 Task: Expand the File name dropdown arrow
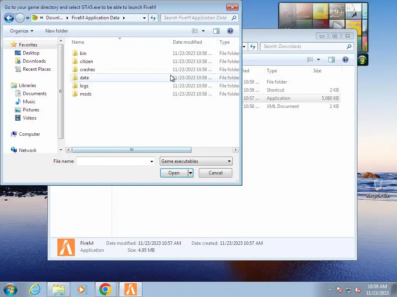coord(152,161)
